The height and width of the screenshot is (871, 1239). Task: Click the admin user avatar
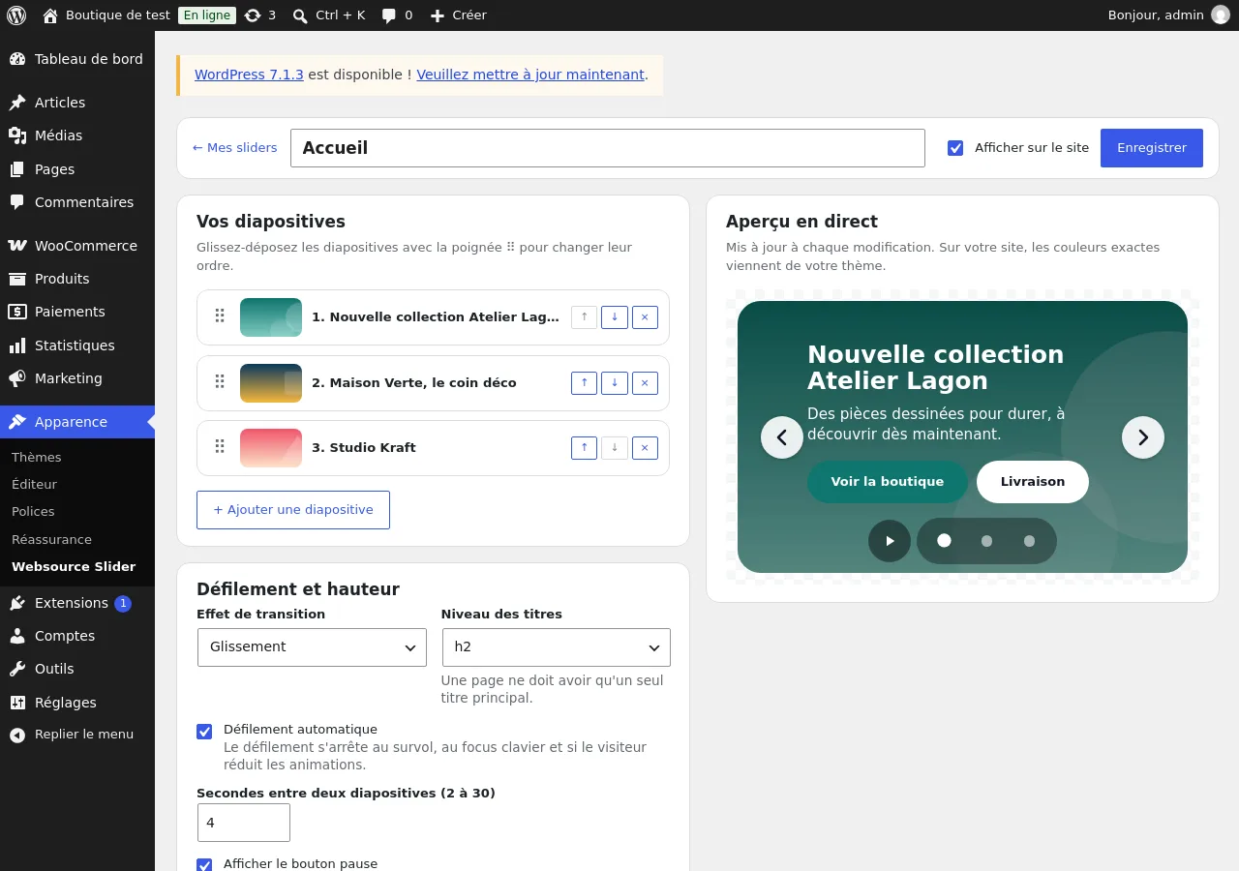1221,15
